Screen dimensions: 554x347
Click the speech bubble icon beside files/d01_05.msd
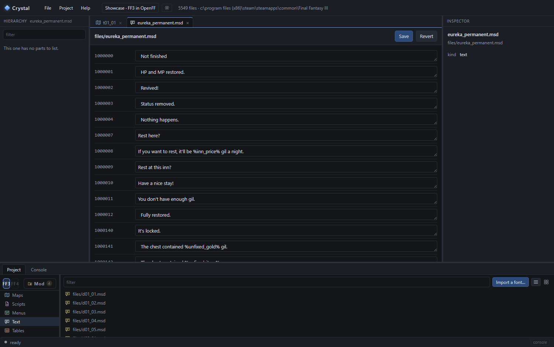point(68,330)
